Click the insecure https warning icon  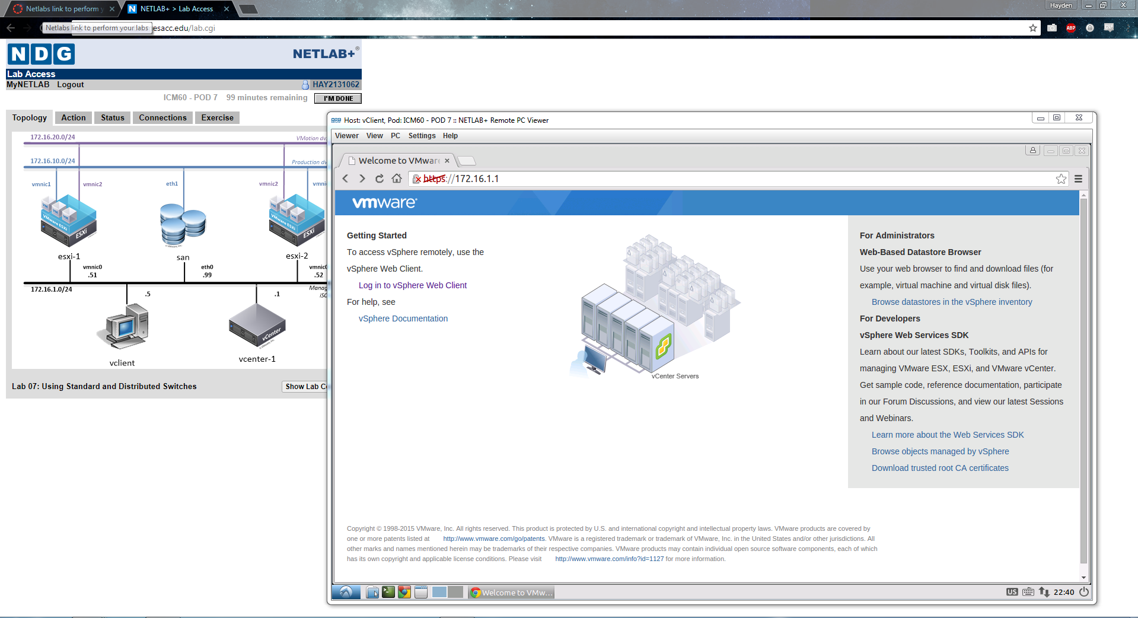417,179
